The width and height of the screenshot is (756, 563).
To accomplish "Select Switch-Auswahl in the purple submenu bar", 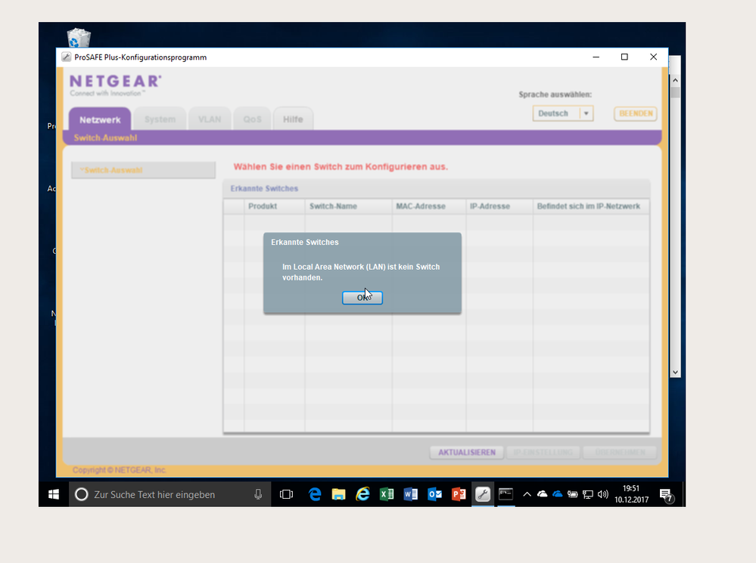I will [x=106, y=138].
